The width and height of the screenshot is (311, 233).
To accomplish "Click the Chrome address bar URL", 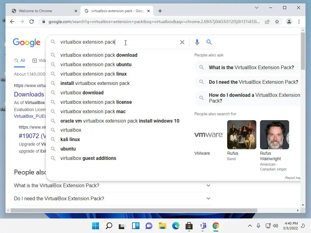I will [154, 22].
